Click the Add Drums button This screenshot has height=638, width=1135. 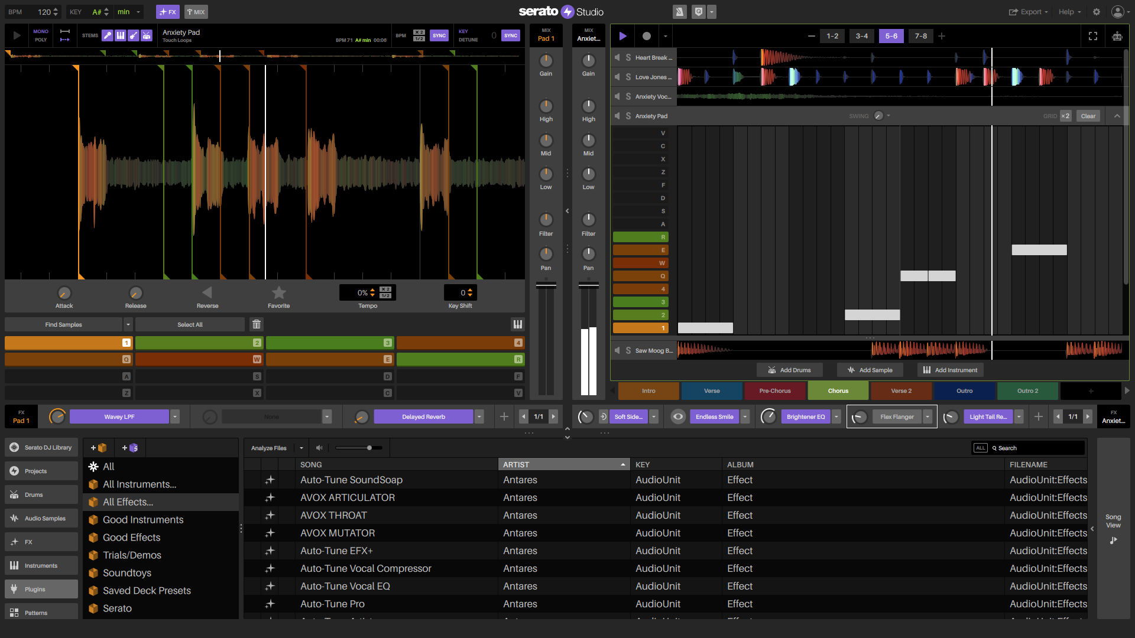pyautogui.click(x=789, y=370)
